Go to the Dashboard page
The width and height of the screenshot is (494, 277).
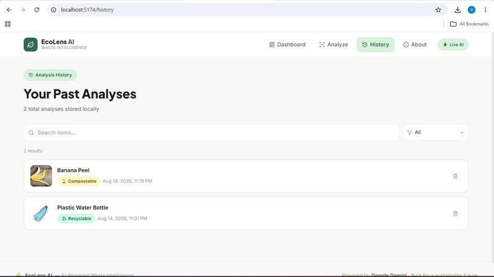point(287,45)
